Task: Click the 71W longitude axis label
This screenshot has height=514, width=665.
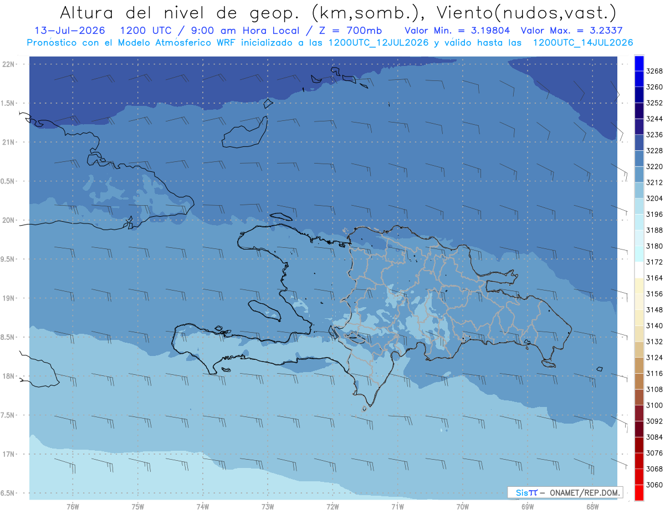Action: 398,506
